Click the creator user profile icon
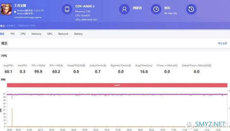This screenshot has height=131, width=230. [124, 9]
